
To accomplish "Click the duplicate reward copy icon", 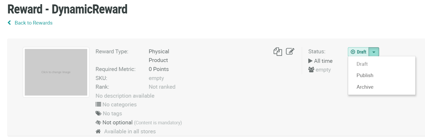I will click(x=278, y=52).
